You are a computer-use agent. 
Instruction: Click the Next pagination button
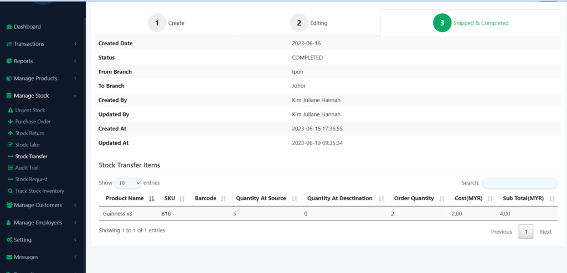[545, 232]
